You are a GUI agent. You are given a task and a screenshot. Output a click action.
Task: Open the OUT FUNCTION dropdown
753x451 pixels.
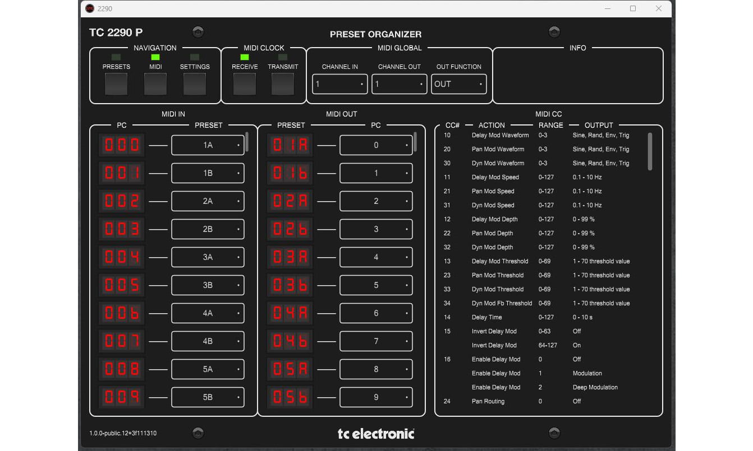(459, 84)
